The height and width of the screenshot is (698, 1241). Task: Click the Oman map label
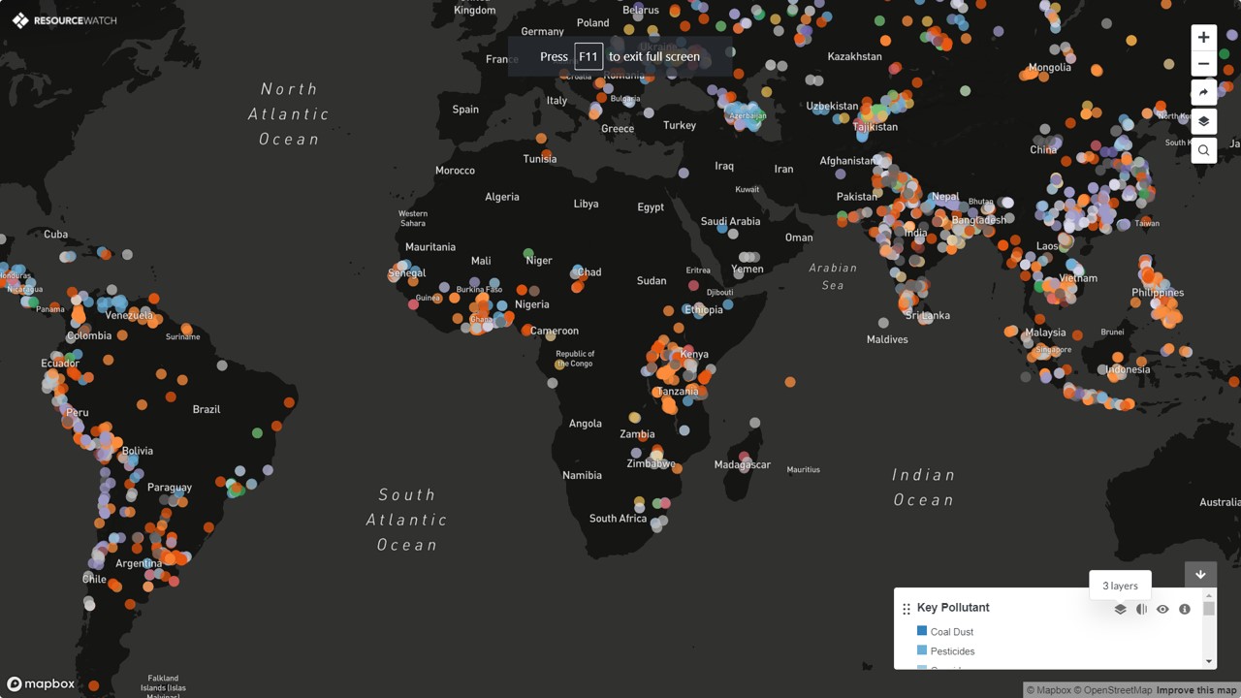coord(799,238)
